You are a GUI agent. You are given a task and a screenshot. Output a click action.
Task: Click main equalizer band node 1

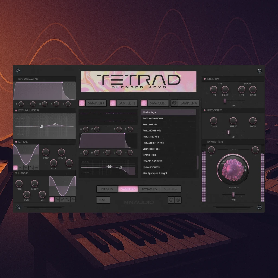pyautogui.click(x=41, y=126)
